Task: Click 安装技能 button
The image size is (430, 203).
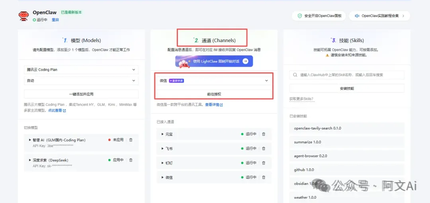Action: click(347, 88)
